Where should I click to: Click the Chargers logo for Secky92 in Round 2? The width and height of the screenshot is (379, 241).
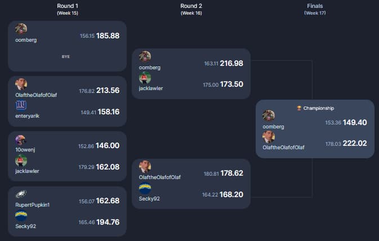tap(145, 189)
